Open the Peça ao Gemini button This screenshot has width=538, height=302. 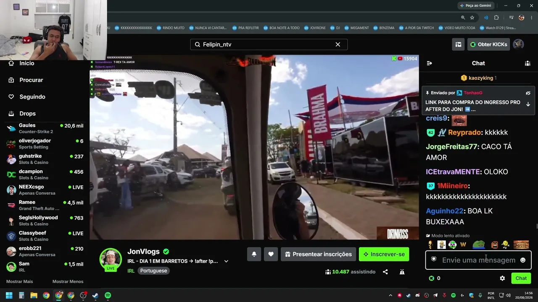click(x=475, y=5)
